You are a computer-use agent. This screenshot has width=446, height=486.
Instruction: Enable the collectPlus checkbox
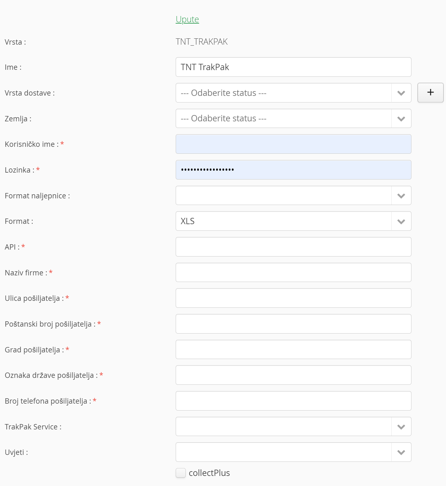[x=181, y=473]
